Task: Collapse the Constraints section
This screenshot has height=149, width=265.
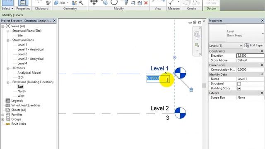Action: (262, 51)
